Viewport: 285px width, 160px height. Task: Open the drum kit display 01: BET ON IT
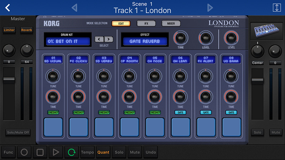[x=68, y=41]
